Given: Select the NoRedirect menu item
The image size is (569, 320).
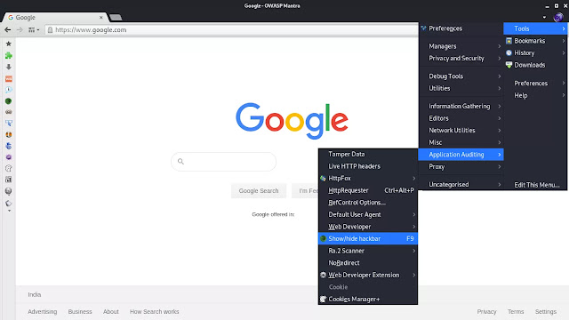Looking at the screenshot, I should [368, 263].
